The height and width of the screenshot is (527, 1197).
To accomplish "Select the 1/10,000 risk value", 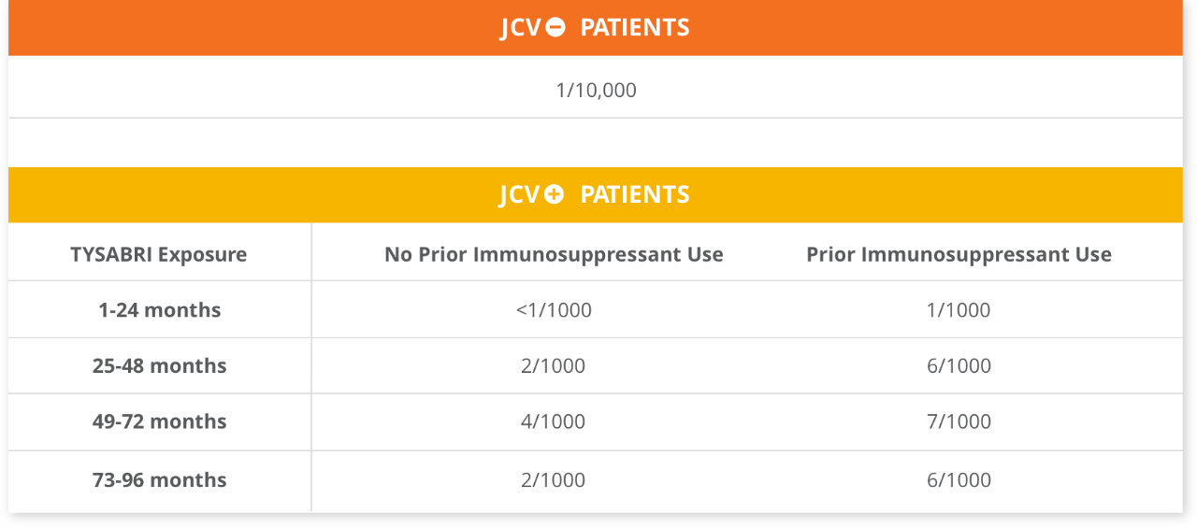I will pos(596,91).
